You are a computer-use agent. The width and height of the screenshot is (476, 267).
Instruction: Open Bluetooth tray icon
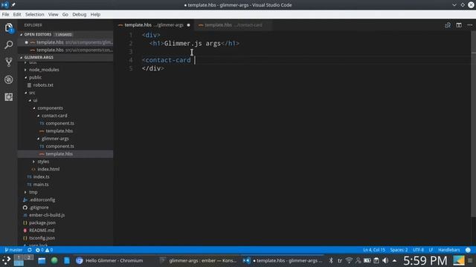331,260
